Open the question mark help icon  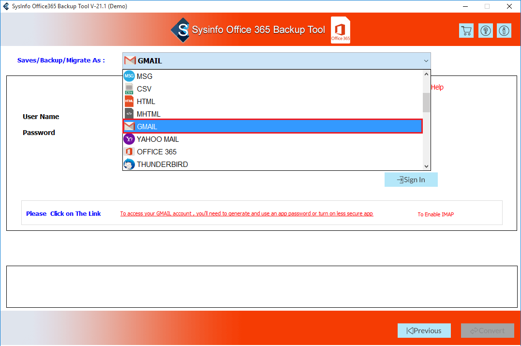(x=486, y=30)
